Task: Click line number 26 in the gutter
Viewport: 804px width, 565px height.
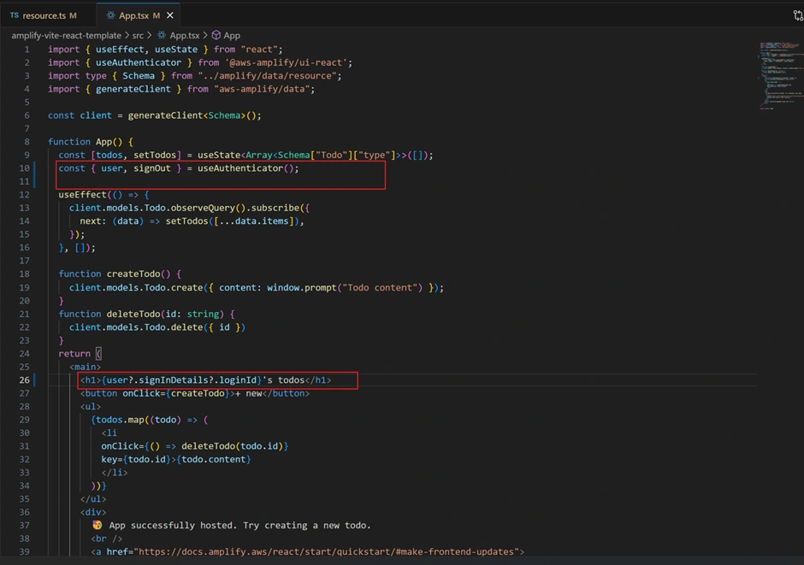Action: point(25,380)
